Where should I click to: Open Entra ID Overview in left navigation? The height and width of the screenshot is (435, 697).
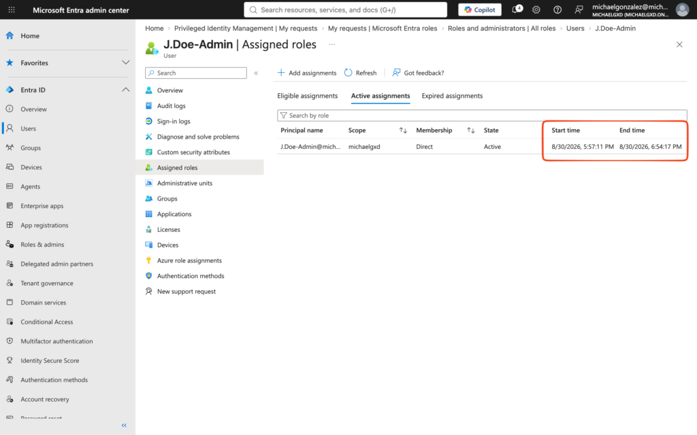[x=33, y=109]
